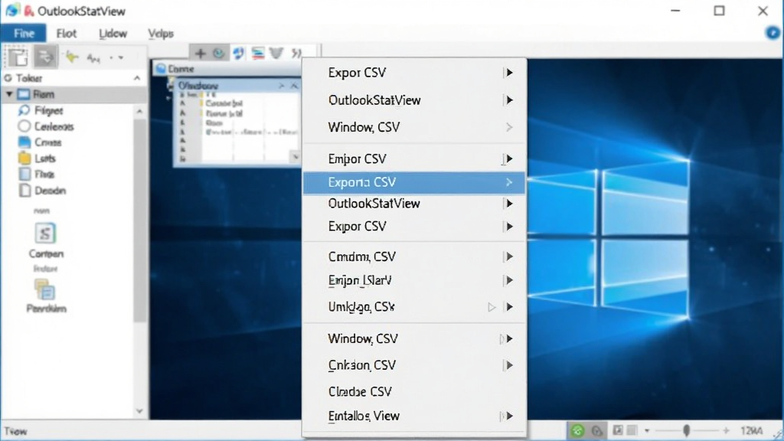Choose the highlighted Exporta CSV menu entry
This screenshot has height=441, width=784.
coord(414,182)
